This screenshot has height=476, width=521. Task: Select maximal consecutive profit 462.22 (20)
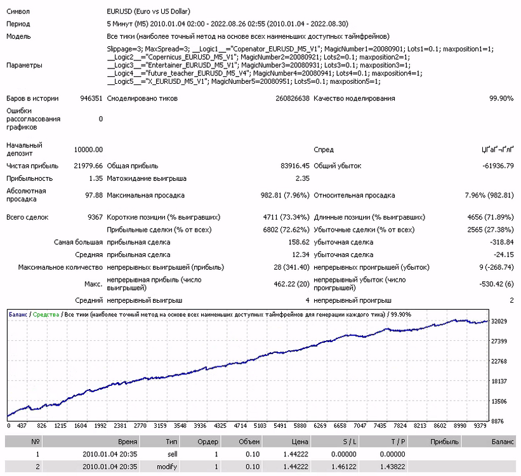click(291, 284)
